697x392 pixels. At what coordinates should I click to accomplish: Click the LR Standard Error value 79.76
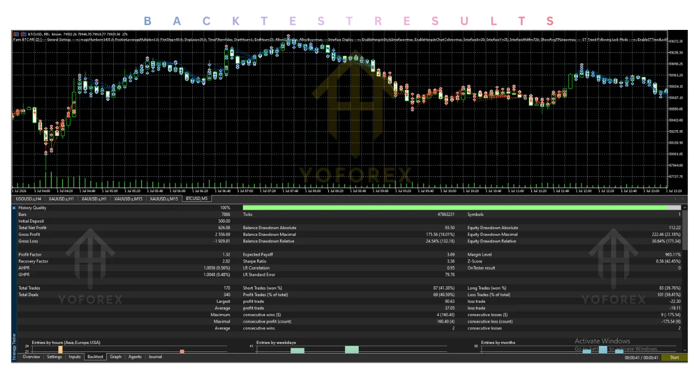point(450,274)
